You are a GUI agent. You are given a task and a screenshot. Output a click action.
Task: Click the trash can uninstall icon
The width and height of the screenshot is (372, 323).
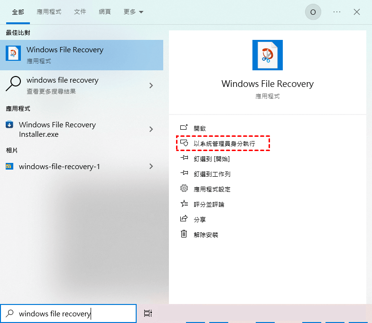pyautogui.click(x=184, y=234)
